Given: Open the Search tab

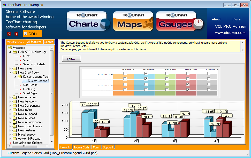Looking at the screenshot, I should click(x=49, y=42).
